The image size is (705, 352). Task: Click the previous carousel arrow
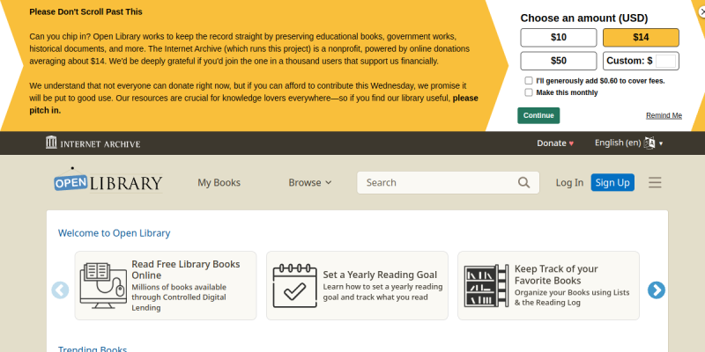60,290
